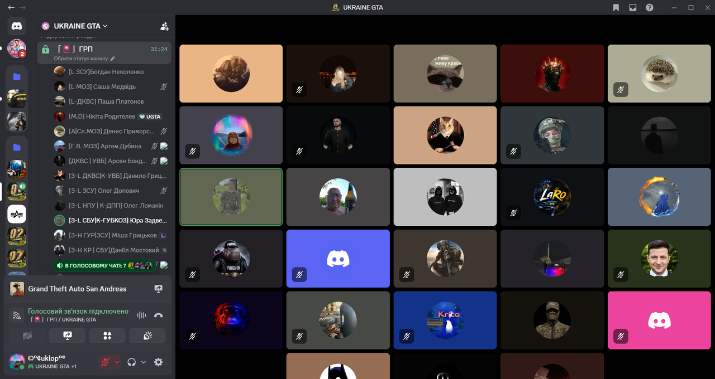This screenshot has height=379, width=715.
Task: Open the inbox icon in title bar
Action: click(x=633, y=8)
